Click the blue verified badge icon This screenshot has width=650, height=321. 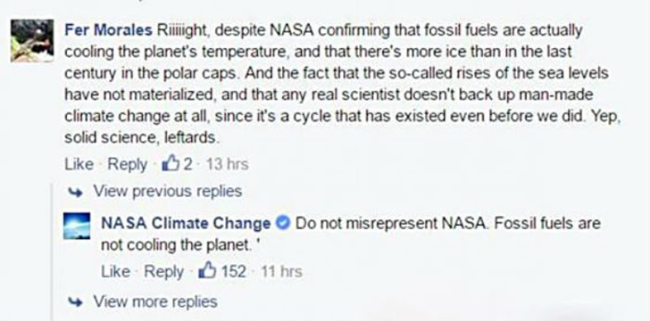point(283,224)
